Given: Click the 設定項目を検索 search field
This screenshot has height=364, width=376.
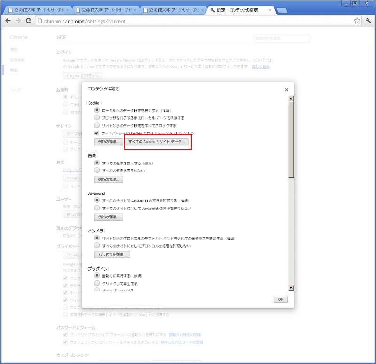Looking at the screenshot, I should 282,39.
